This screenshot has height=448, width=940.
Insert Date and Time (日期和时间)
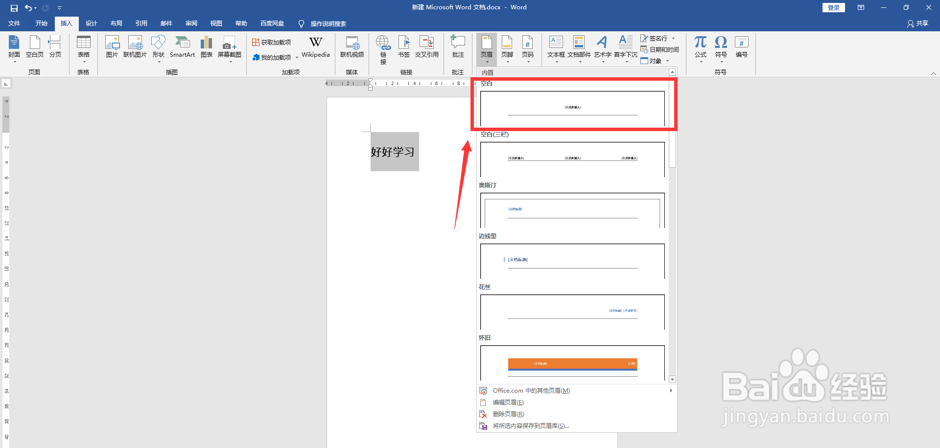click(x=659, y=49)
